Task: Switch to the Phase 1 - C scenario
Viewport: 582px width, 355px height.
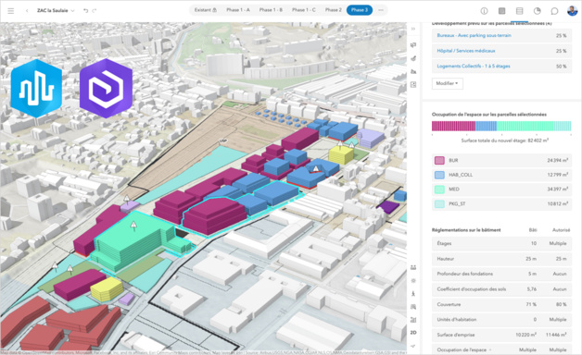Action: [x=304, y=10]
